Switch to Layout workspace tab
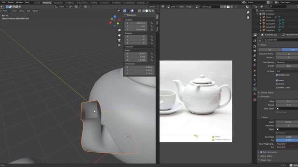The height and width of the screenshot is (167, 298). [x=37, y=3]
